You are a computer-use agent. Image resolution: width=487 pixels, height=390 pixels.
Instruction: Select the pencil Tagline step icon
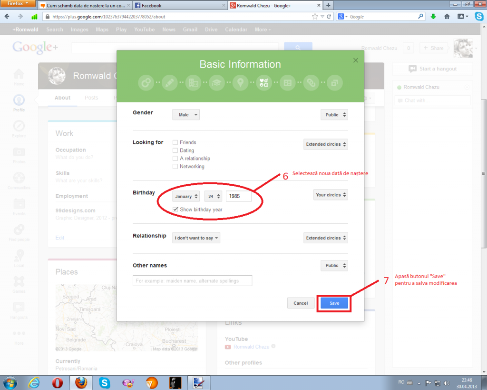170,83
